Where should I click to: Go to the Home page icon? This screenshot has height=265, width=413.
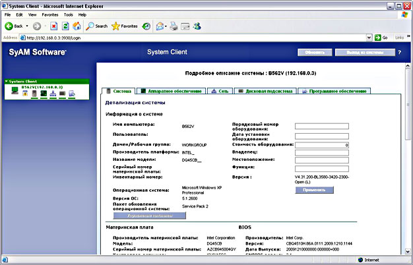click(x=77, y=26)
